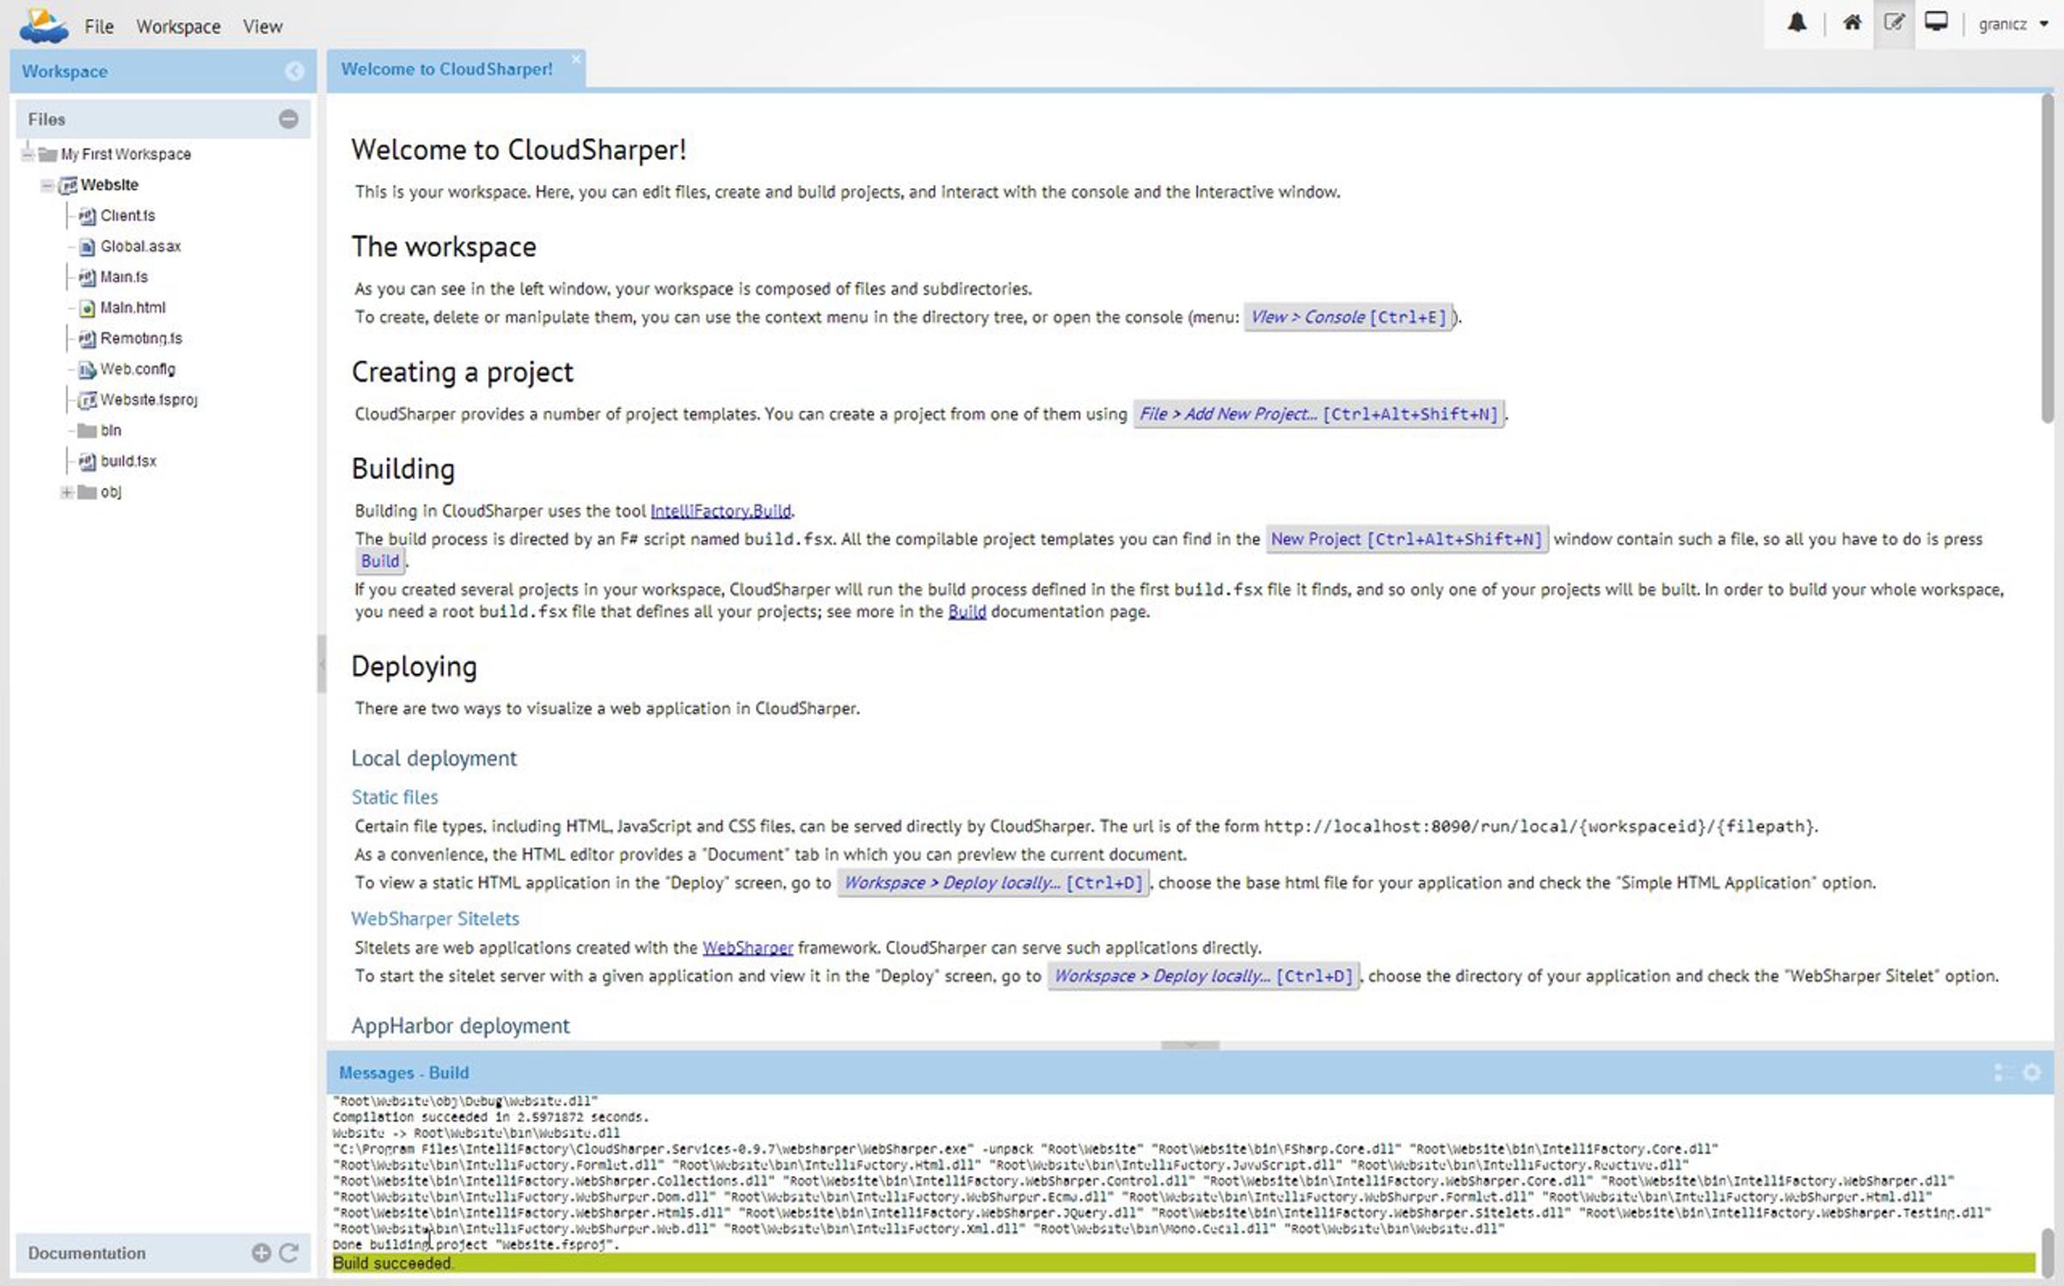The image size is (2064, 1286).
Task: Open the IntelliFactory.Build link
Action: coord(721,511)
